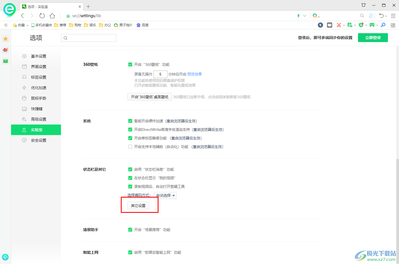This screenshot has height=264, width=399.
Task: Click the blue key password manager icon
Action: point(383,25)
